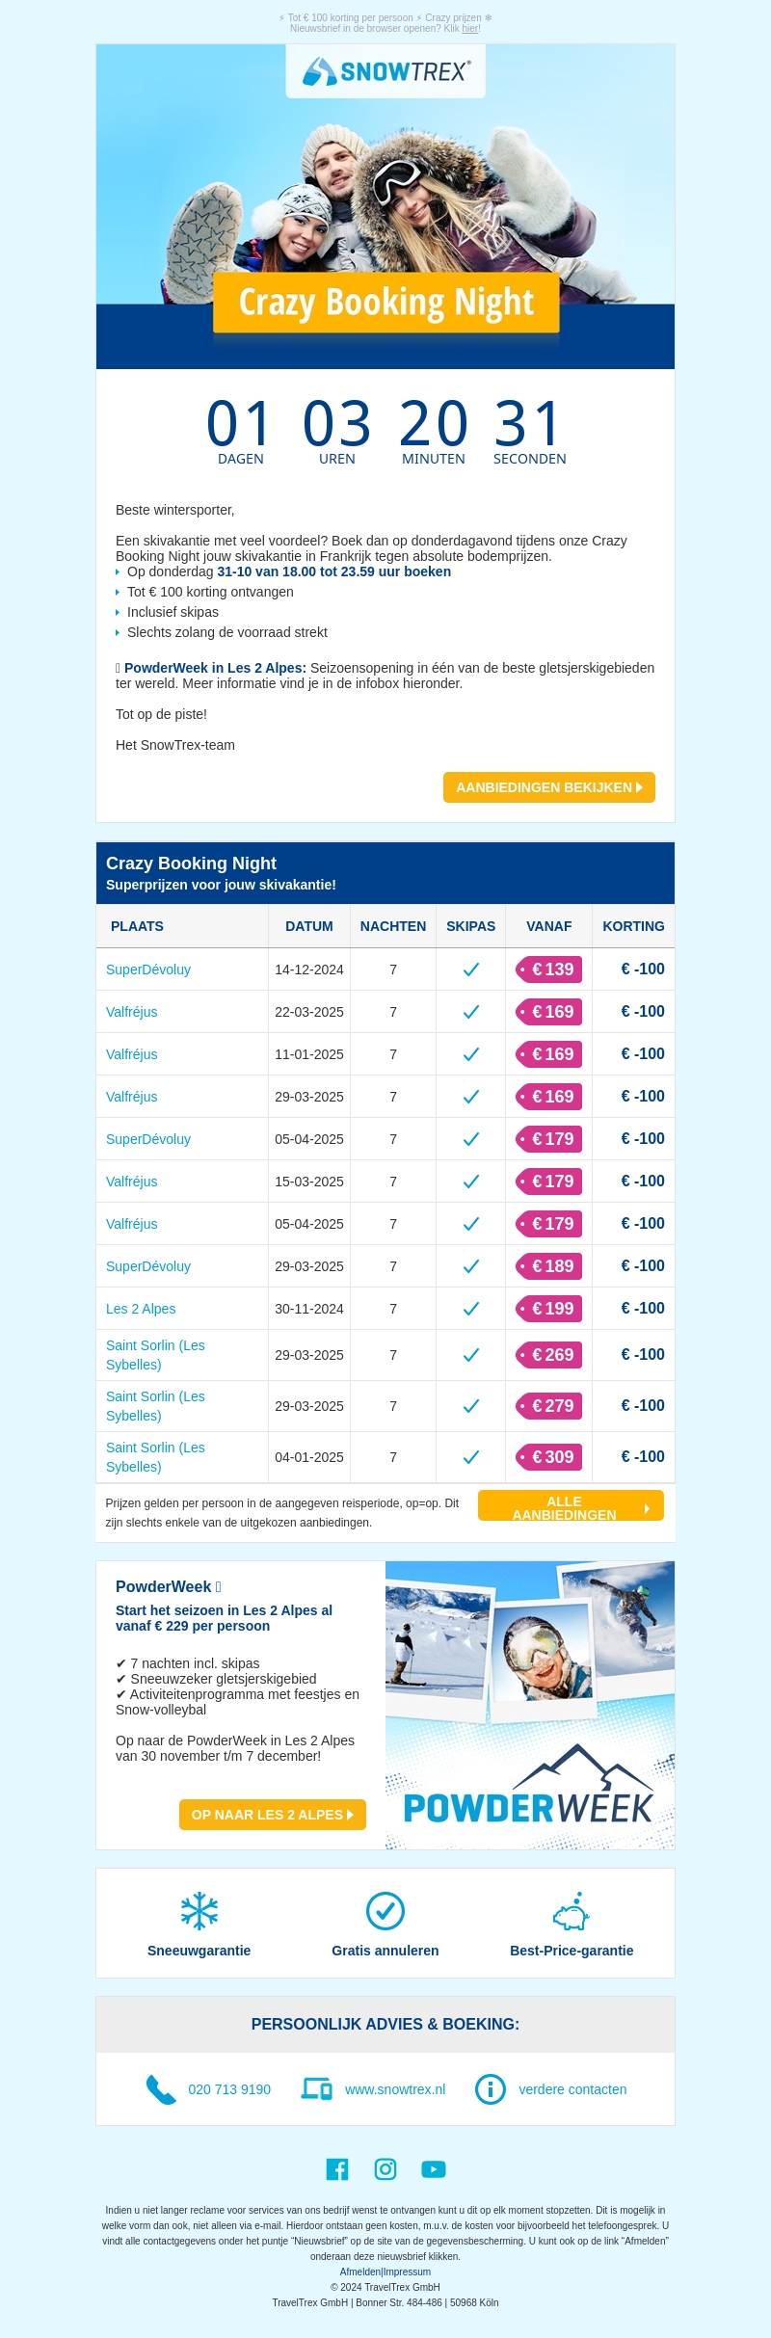Open the Impressum link in footer

[x=408, y=2272]
